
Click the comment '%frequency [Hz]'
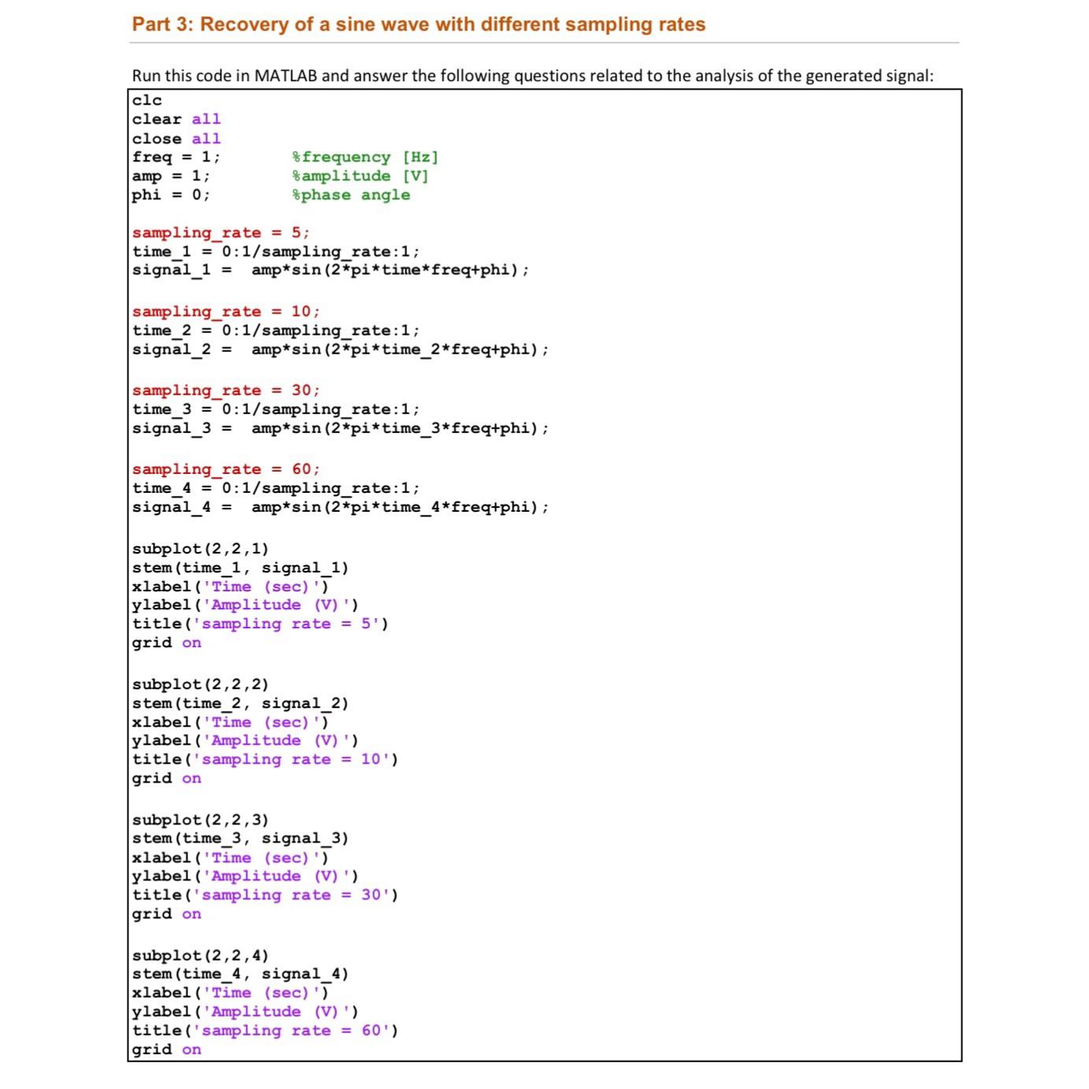[x=364, y=157]
